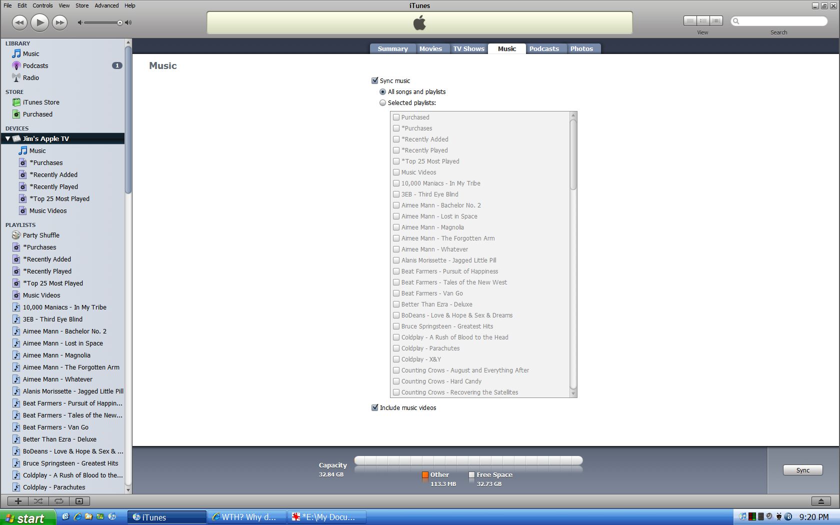Select the Selected playlists radio button
Screen dimensions: 840x525
tap(383, 102)
